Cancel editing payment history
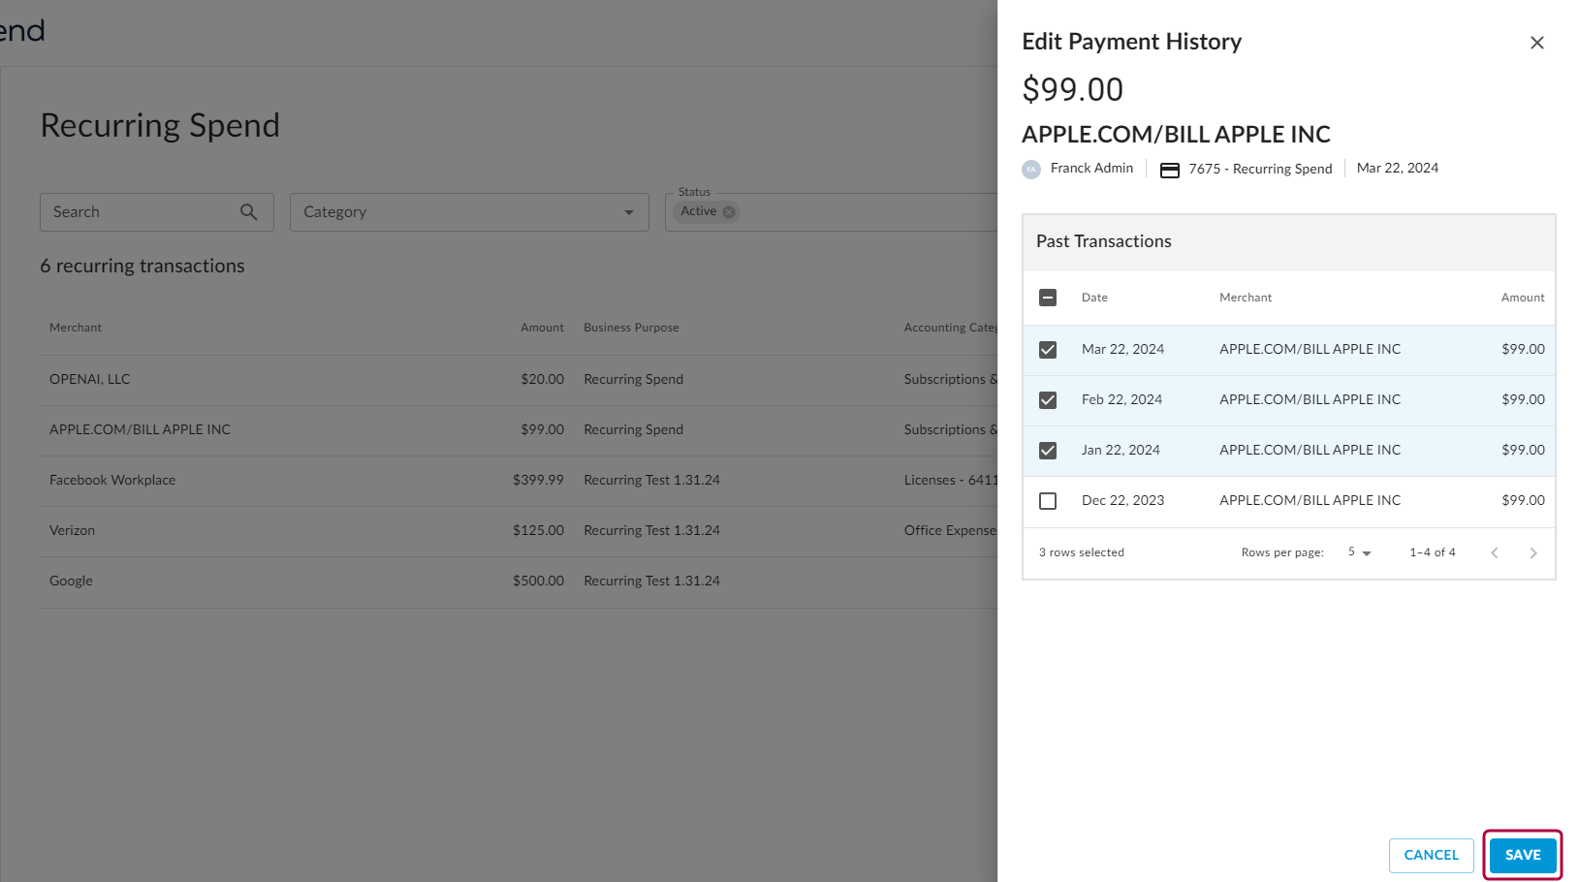This screenshot has height=882, width=1579. click(1431, 855)
